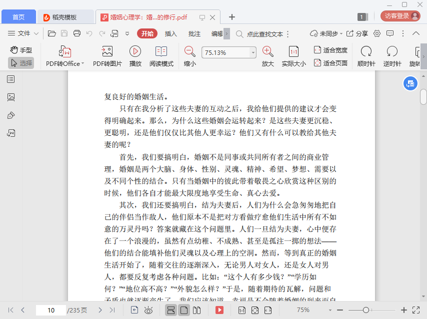Click the blue floating convert button
The height and width of the screenshot is (319, 427).
pos(410,84)
